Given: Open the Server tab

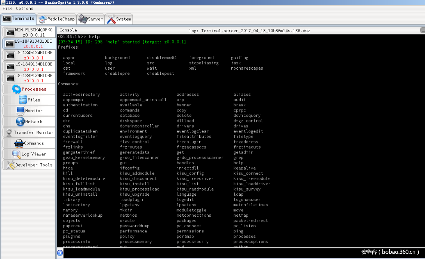Looking at the screenshot, I should [90, 19].
